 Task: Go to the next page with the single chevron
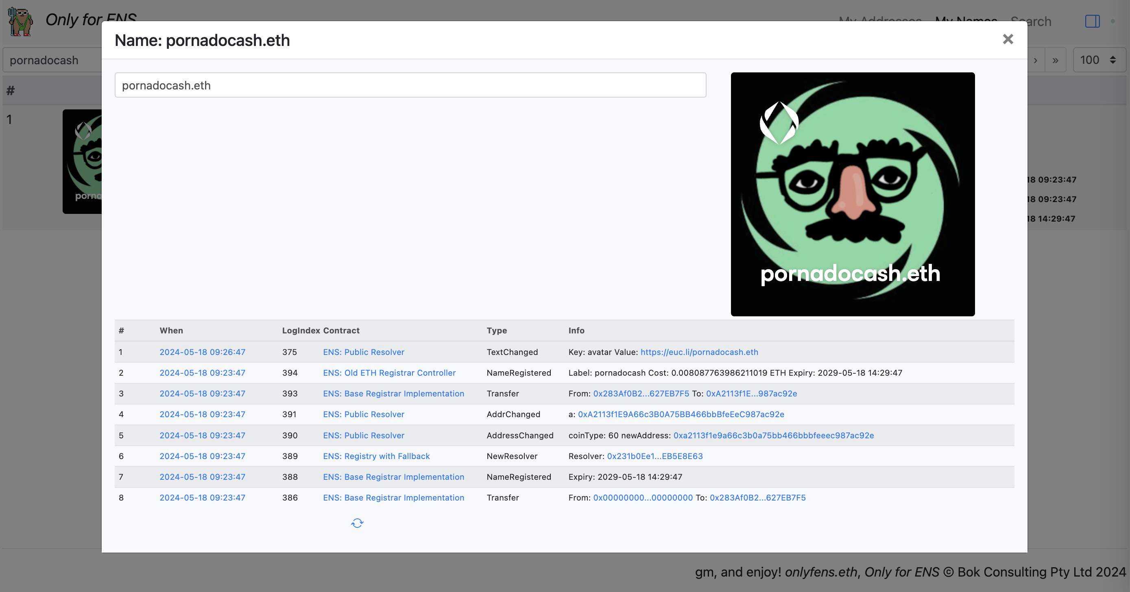1035,60
